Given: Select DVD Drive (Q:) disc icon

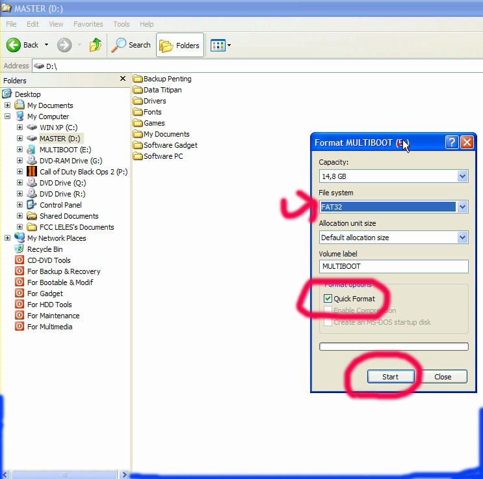Looking at the screenshot, I should [32, 183].
